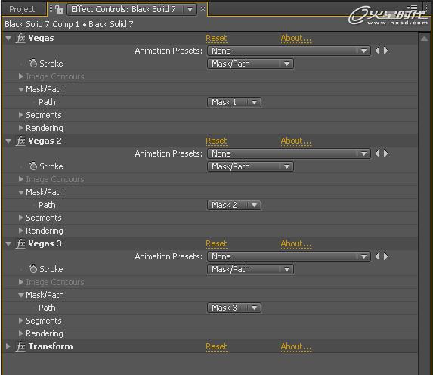Image resolution: width=433 pixels, height=375 pixels.
Task: Open Stroke Mask/Path dropdown in Vegas 3
Action: (250, 269)
